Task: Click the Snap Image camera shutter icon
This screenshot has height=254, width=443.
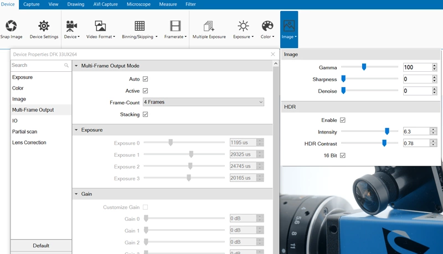Action: tap(11, 26)
